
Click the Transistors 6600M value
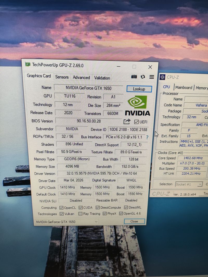click(113, 113)
